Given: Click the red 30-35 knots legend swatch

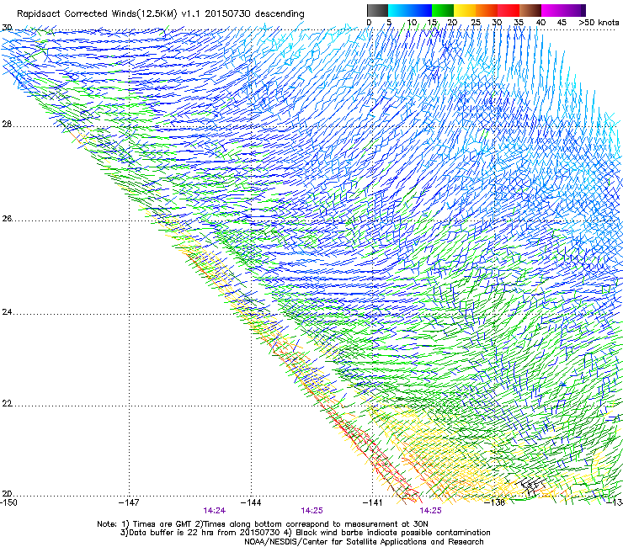Looking at the screenshot, I should coord(509,10).
